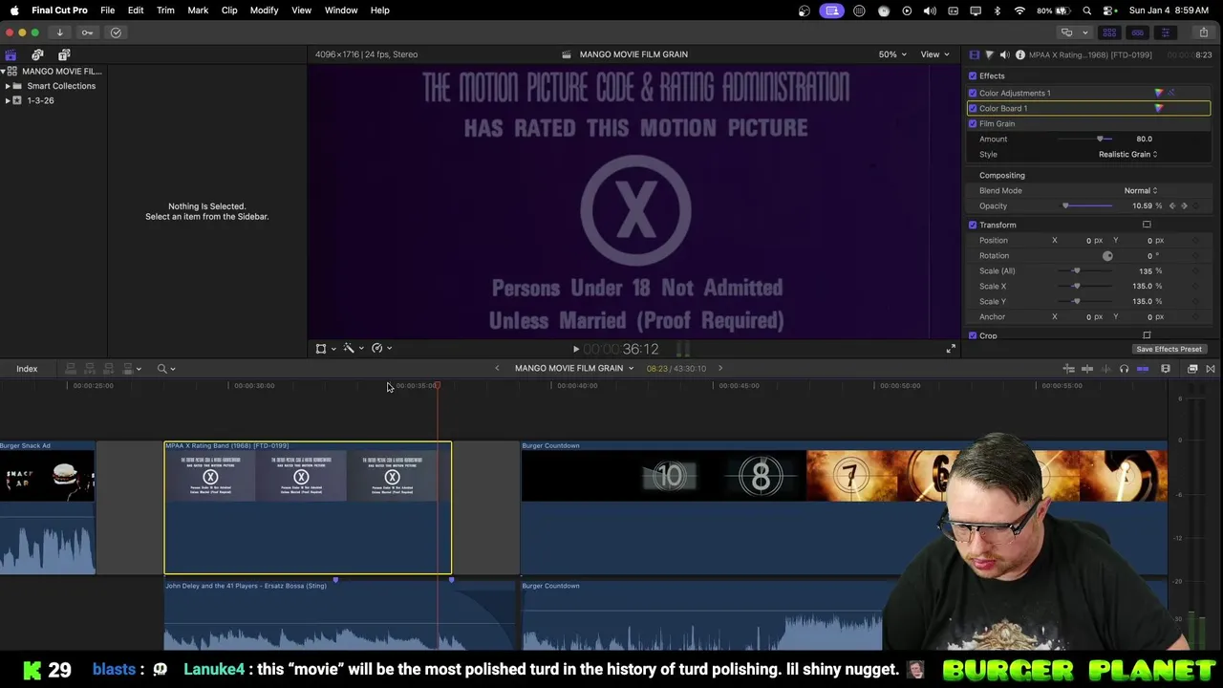The image size is (1223, 688).
Task: Click the Share export icon
Action: (x=1203, y=32)
